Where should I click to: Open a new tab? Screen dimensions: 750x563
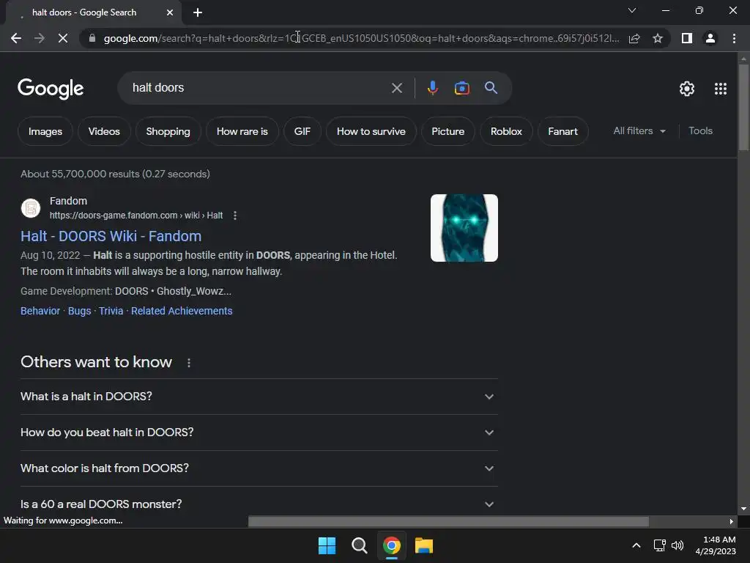click(x=198, y=12)
